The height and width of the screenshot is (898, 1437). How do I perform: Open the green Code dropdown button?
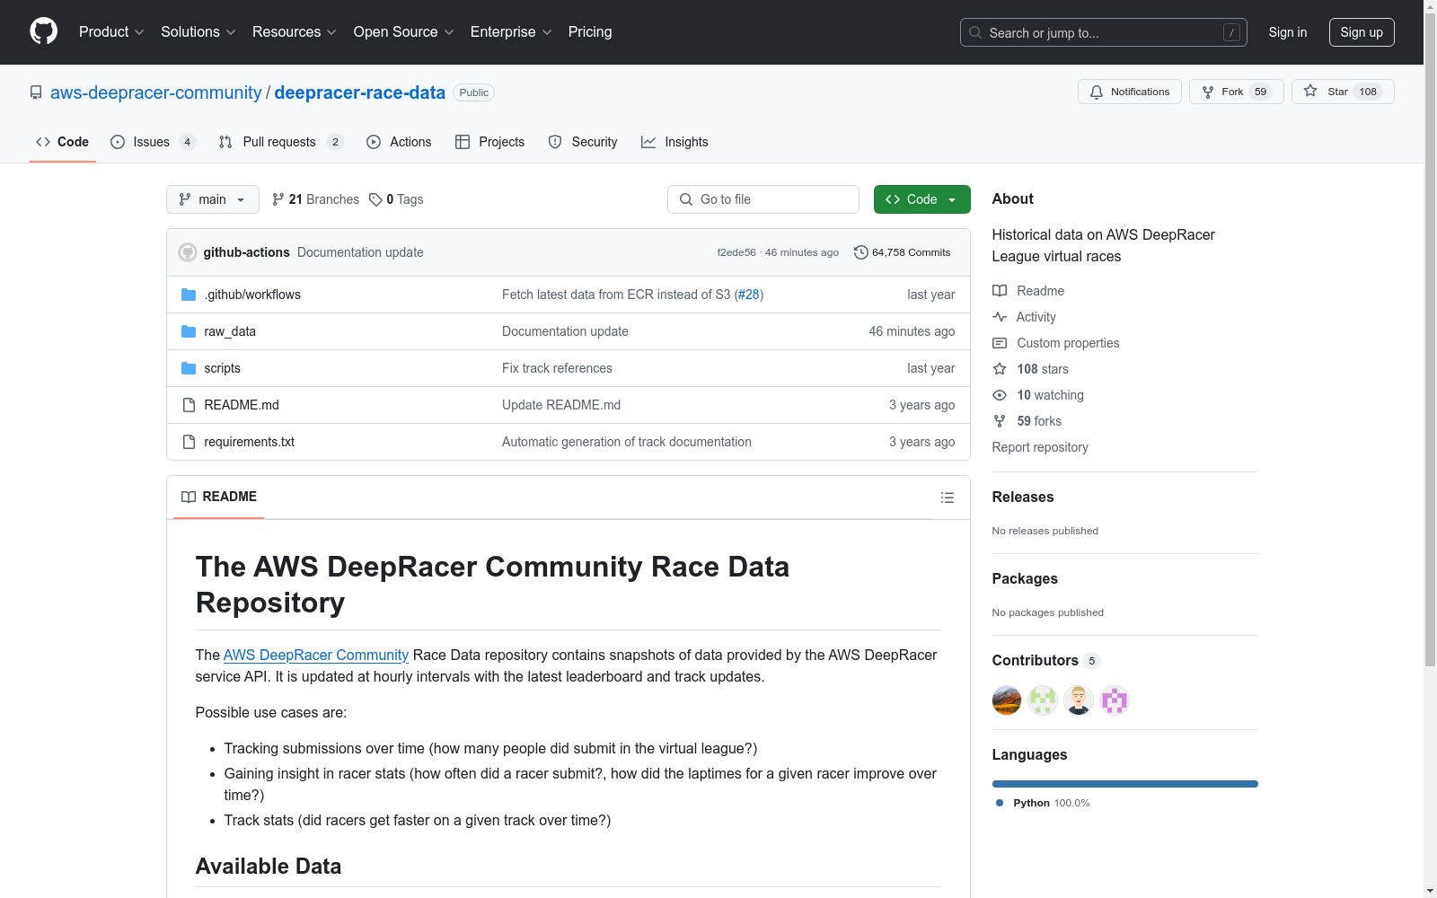coord(921,199)
